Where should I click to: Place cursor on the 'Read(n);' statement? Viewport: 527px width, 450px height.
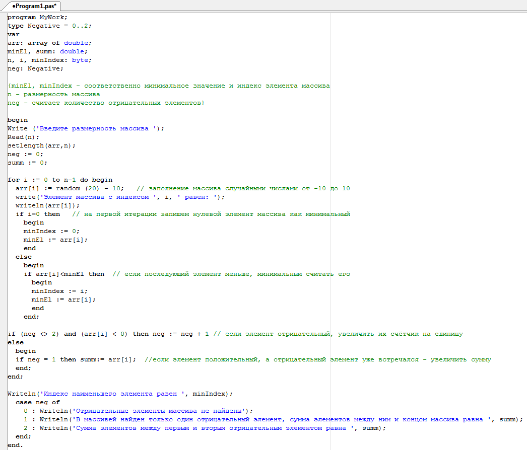coord(23,137)
